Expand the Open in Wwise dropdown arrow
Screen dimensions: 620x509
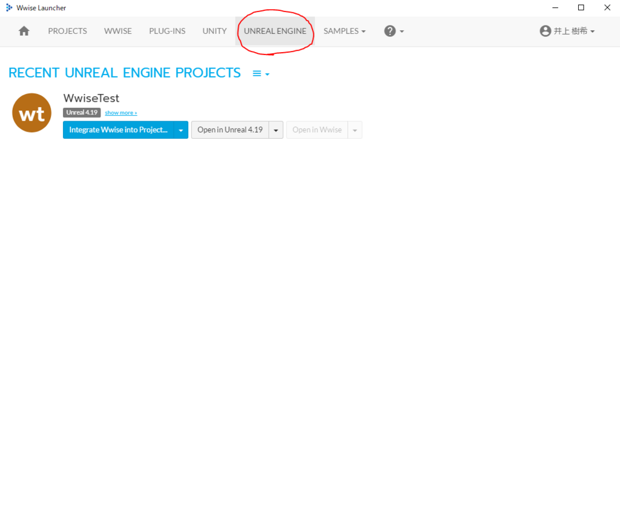(x=355, y=130)
